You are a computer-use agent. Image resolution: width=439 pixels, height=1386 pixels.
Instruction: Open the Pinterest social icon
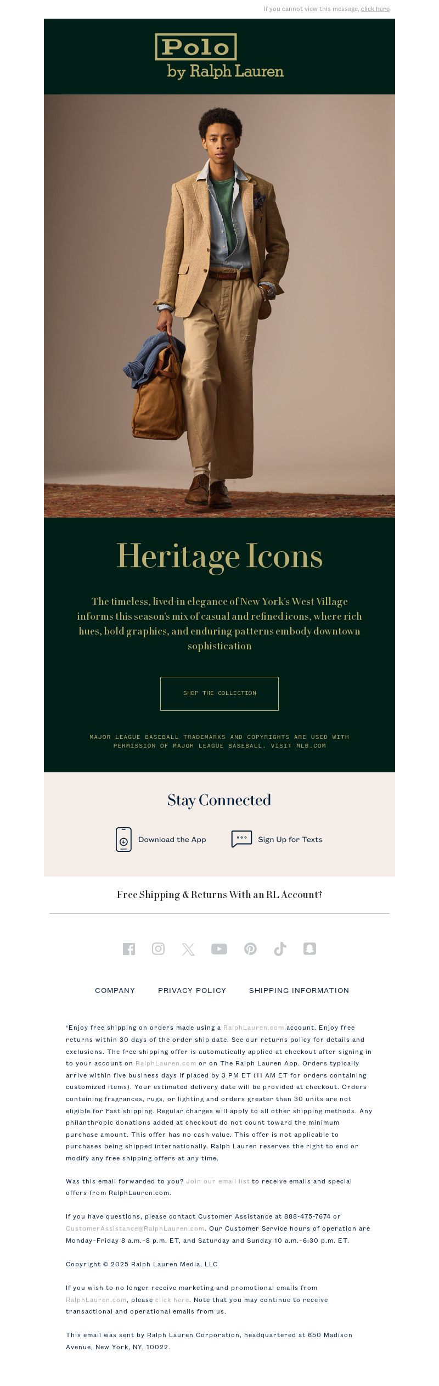(x=250, y=949)
